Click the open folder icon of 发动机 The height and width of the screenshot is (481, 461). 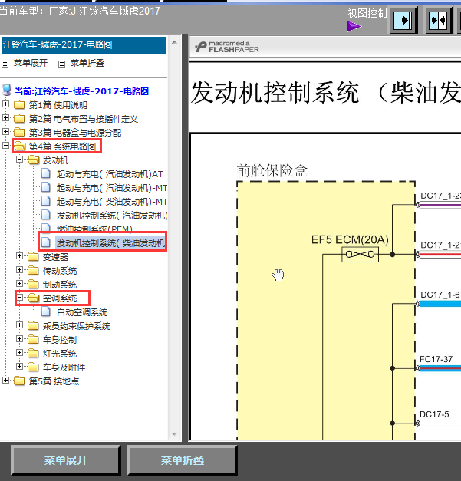click(x=34, y=160)
